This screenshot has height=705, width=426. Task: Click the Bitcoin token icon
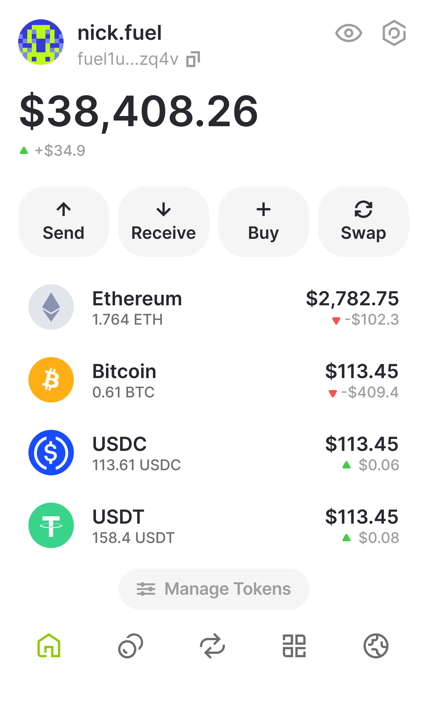51,380
